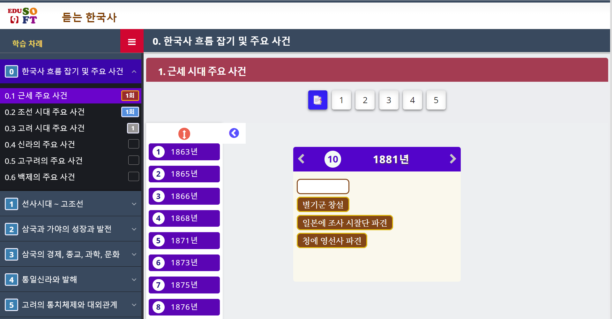The image size is (612, 319).
Task: Go to next year card arrow
Action: pyautogui.click(x=452, y=159)
